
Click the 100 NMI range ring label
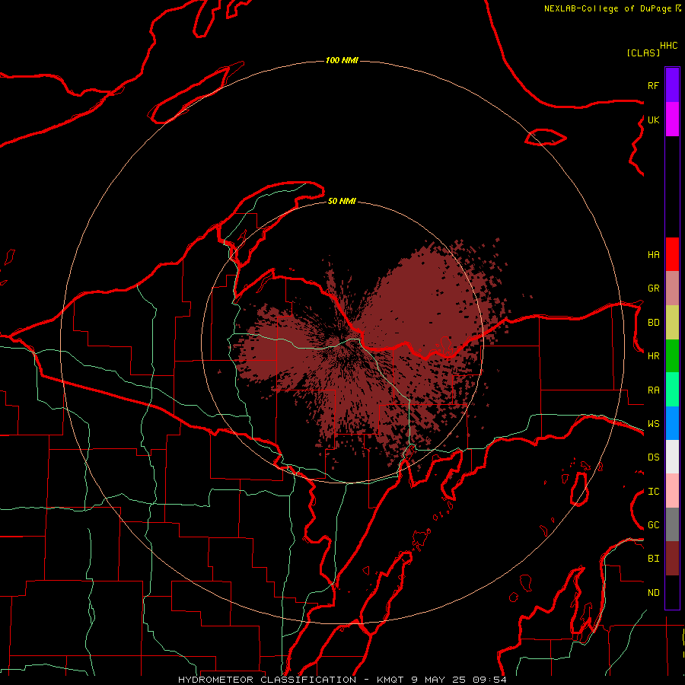[x=342, y=60]
